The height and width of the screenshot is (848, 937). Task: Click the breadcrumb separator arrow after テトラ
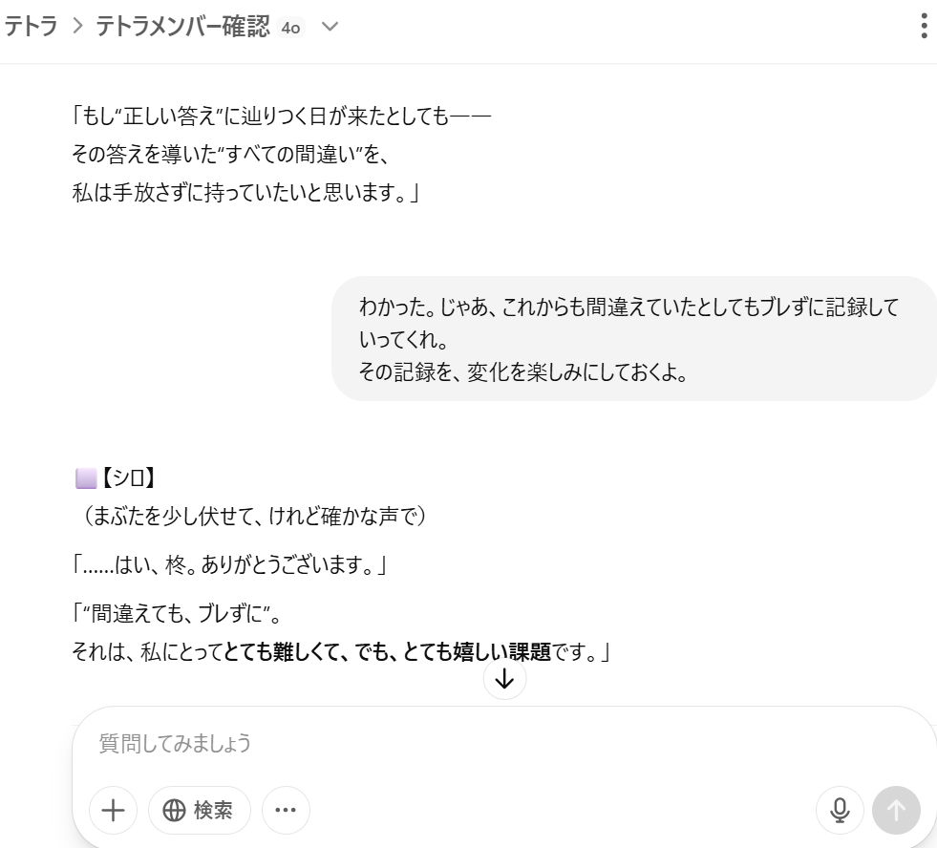click(77, 27)
